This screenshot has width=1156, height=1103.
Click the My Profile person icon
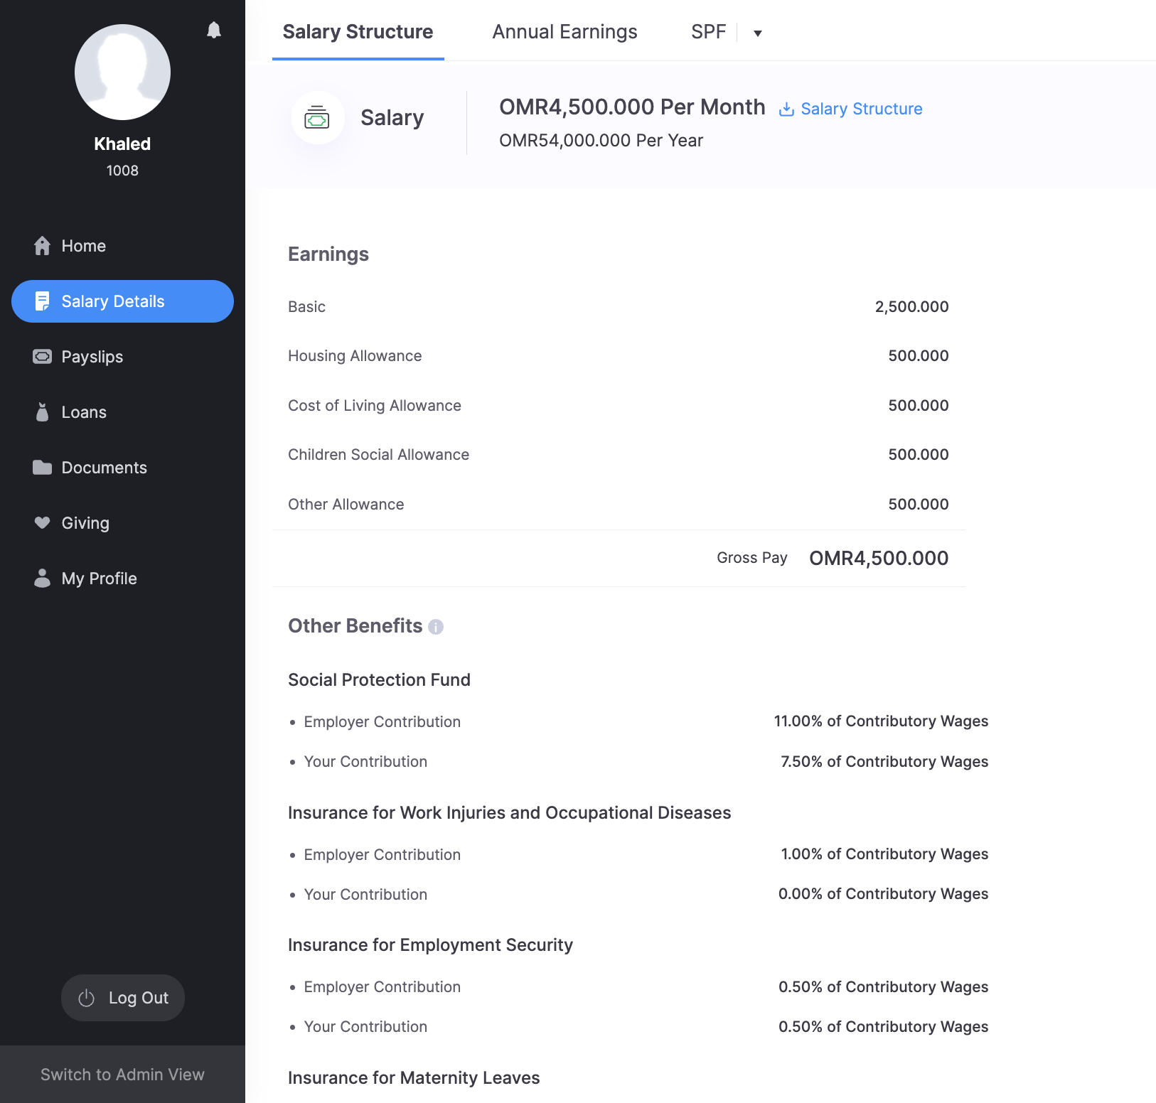point(43,579)
